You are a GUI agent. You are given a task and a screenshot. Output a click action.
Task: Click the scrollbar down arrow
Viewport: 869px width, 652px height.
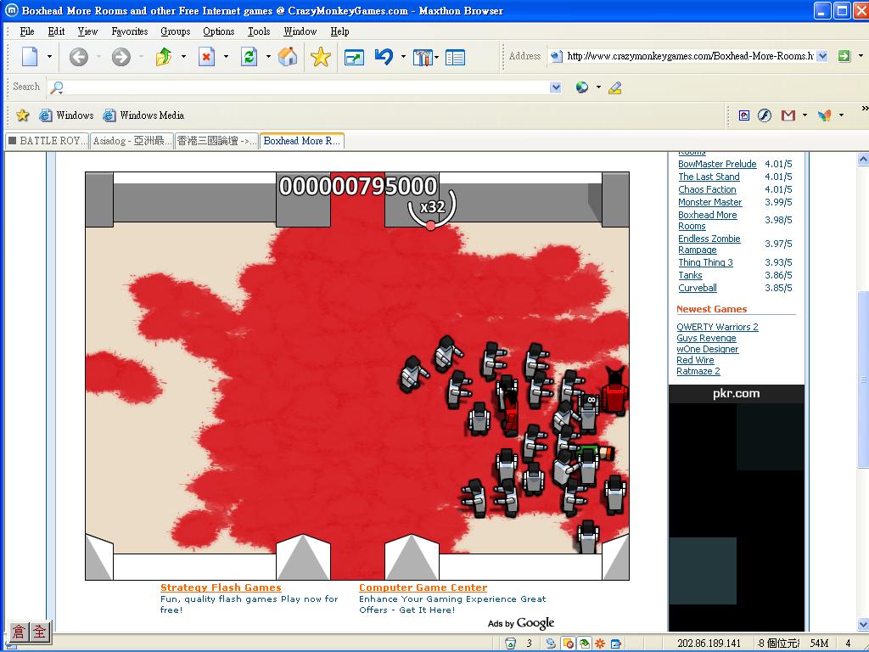(x=863, y=625)
